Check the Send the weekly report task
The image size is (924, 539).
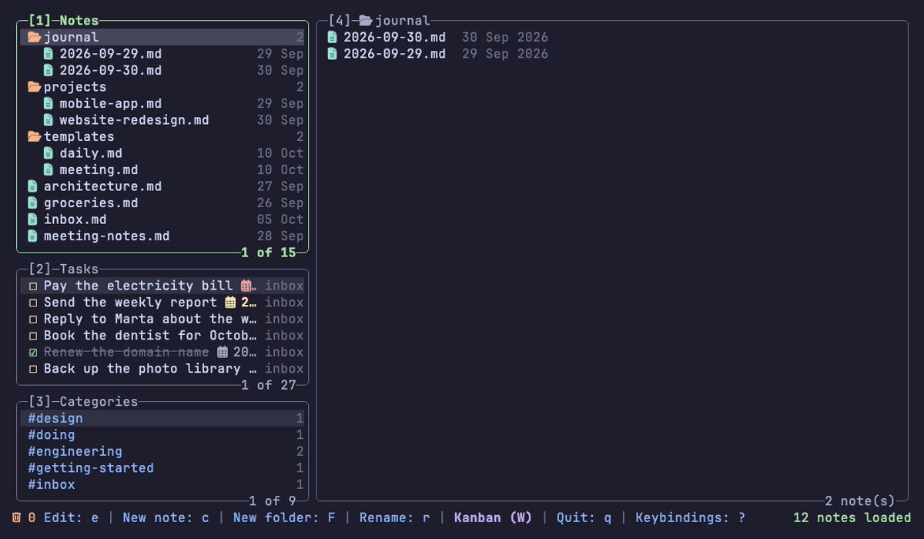tap(33, 303)
